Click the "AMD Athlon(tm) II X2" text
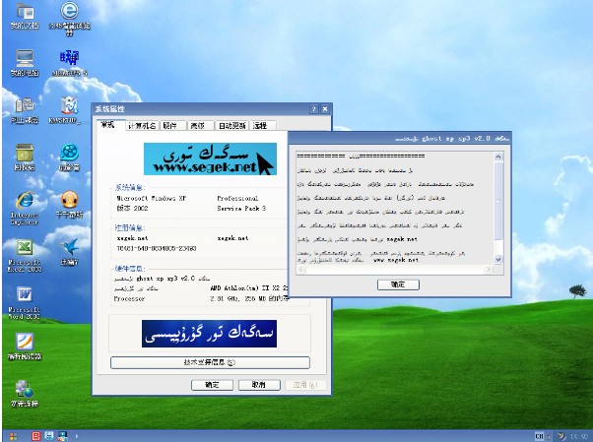Viewport: 593px width, 442px height. click(248, 288)
